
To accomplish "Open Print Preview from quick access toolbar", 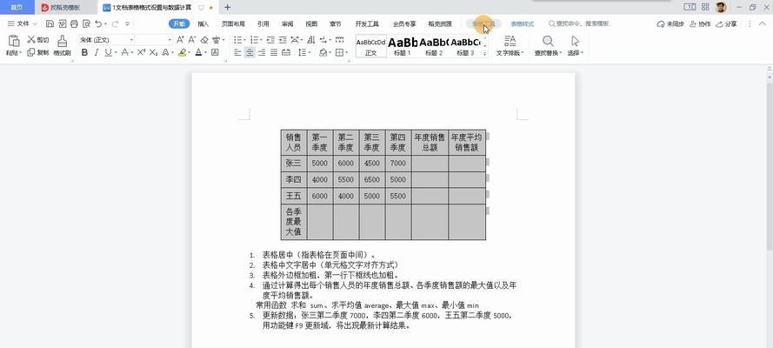I will (x=87, y=23).
